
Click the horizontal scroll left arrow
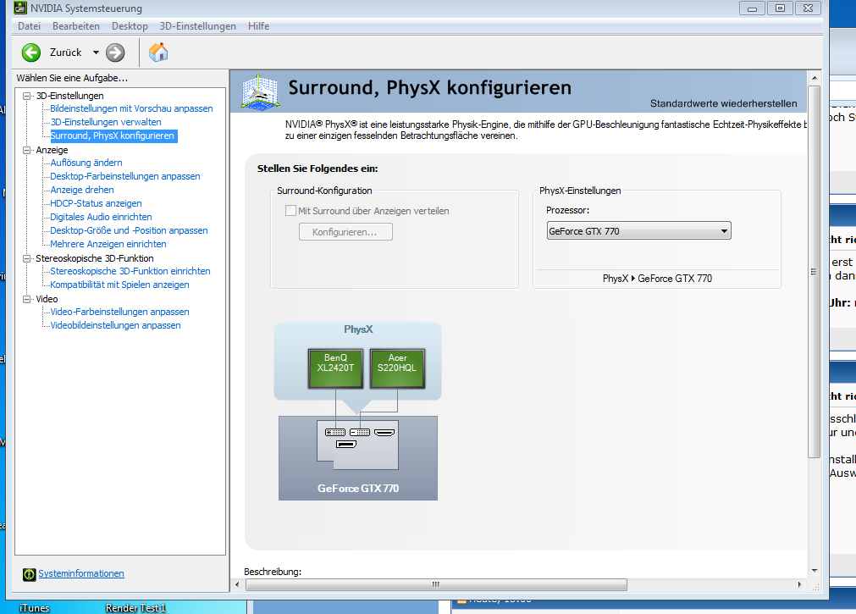point(237,585)
